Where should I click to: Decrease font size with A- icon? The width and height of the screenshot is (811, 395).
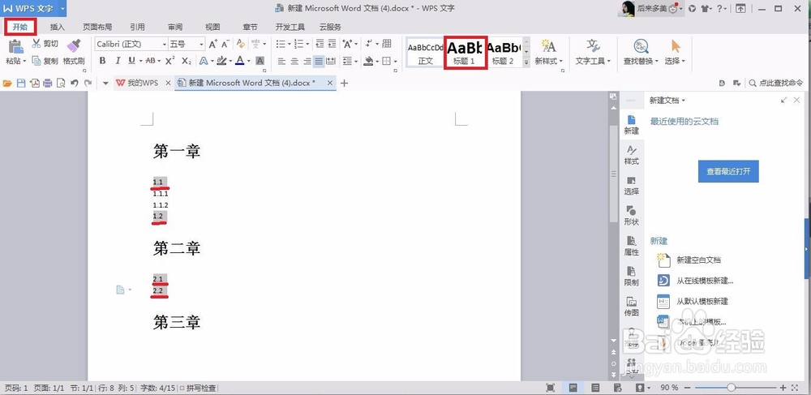[x=225, y=44]
